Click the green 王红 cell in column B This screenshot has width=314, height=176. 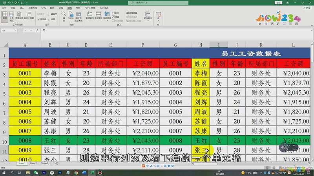click(50, 140)
